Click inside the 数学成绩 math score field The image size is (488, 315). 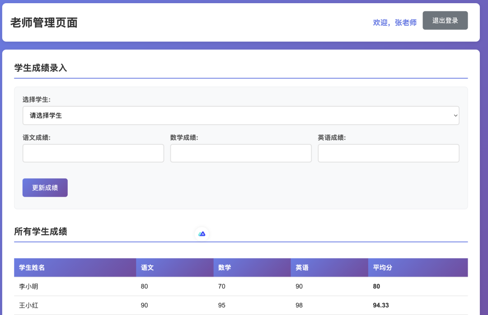(x=241, y=153)
